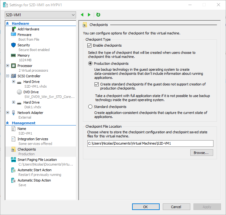Expand the Network Adapter node
The width and height of the screenshot is (226, 215).
8,113
